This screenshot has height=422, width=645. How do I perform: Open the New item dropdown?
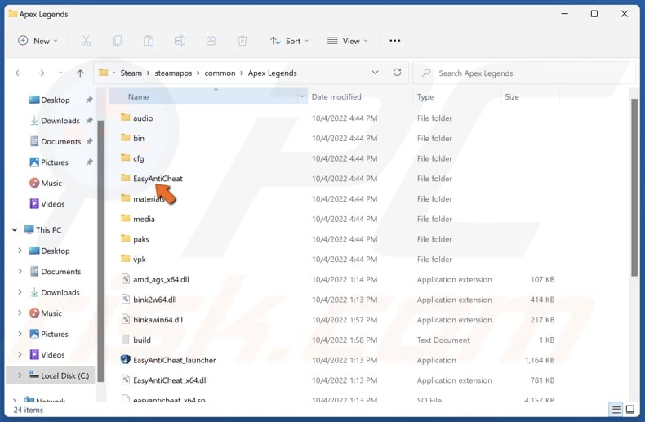pyautogui.click(x=38, y=41)
